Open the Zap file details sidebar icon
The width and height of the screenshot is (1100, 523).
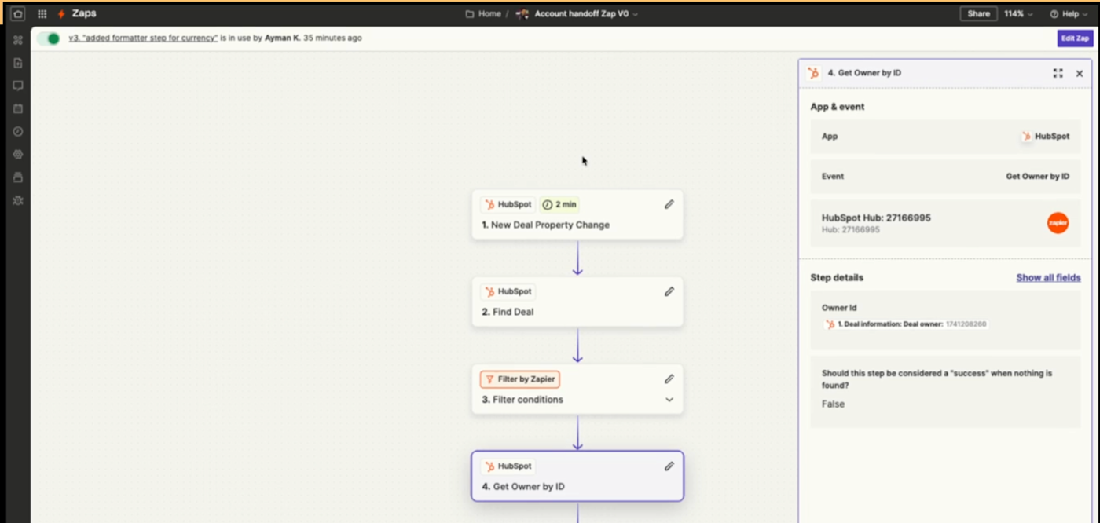pos(18,63)
